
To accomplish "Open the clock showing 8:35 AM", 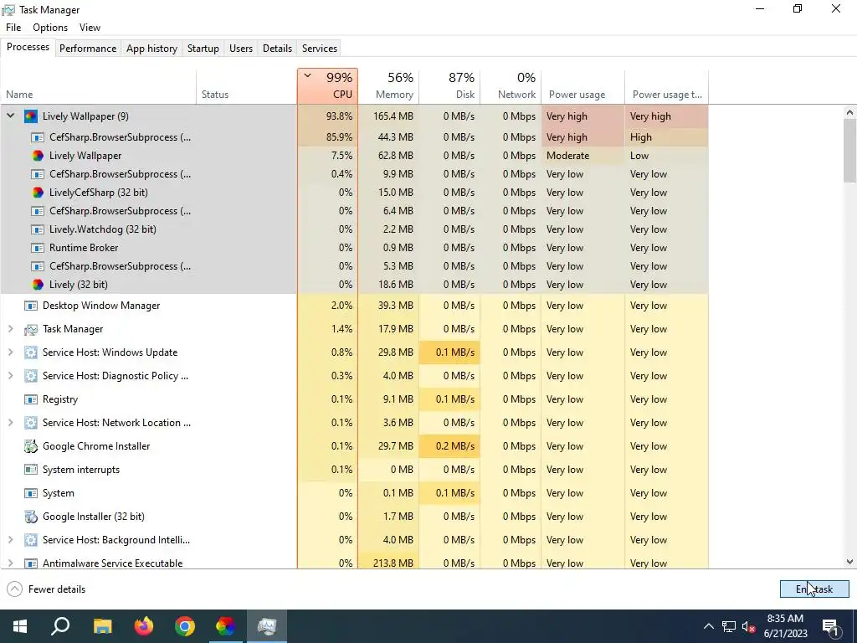I will pyautogui.click(x=785, y=626).
